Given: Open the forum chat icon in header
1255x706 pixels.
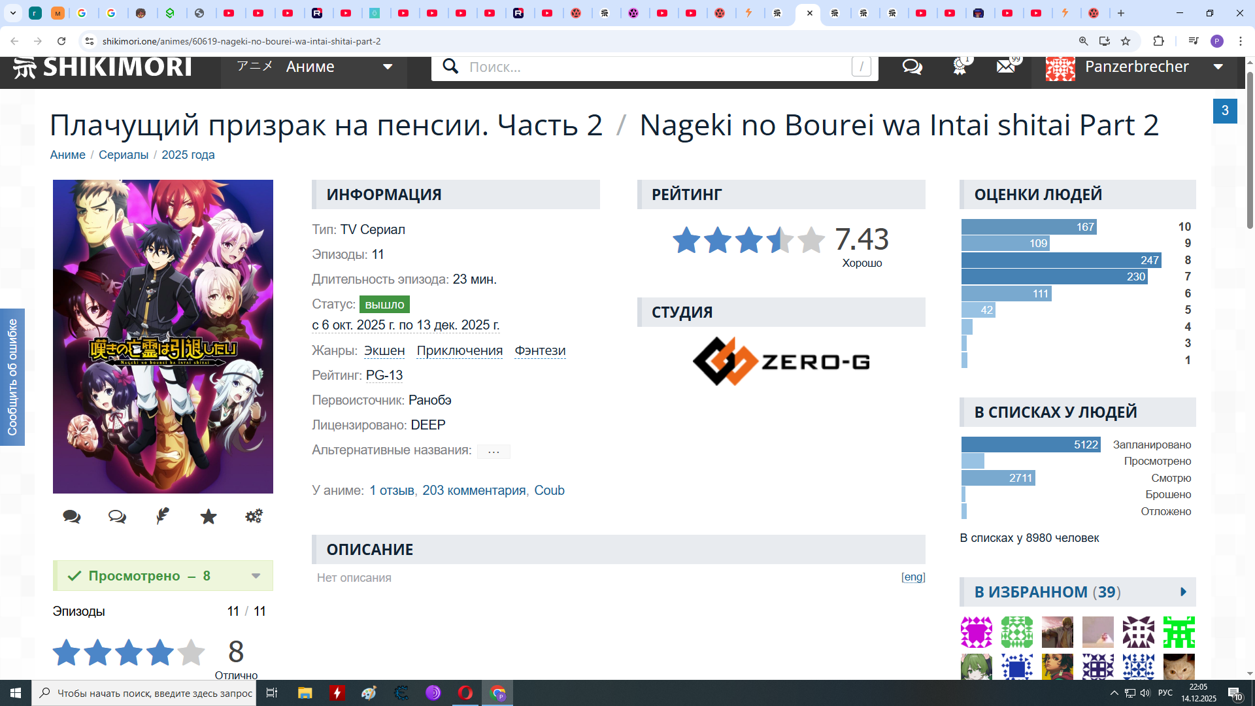Looking at the screenshot, I should [912, 67].
